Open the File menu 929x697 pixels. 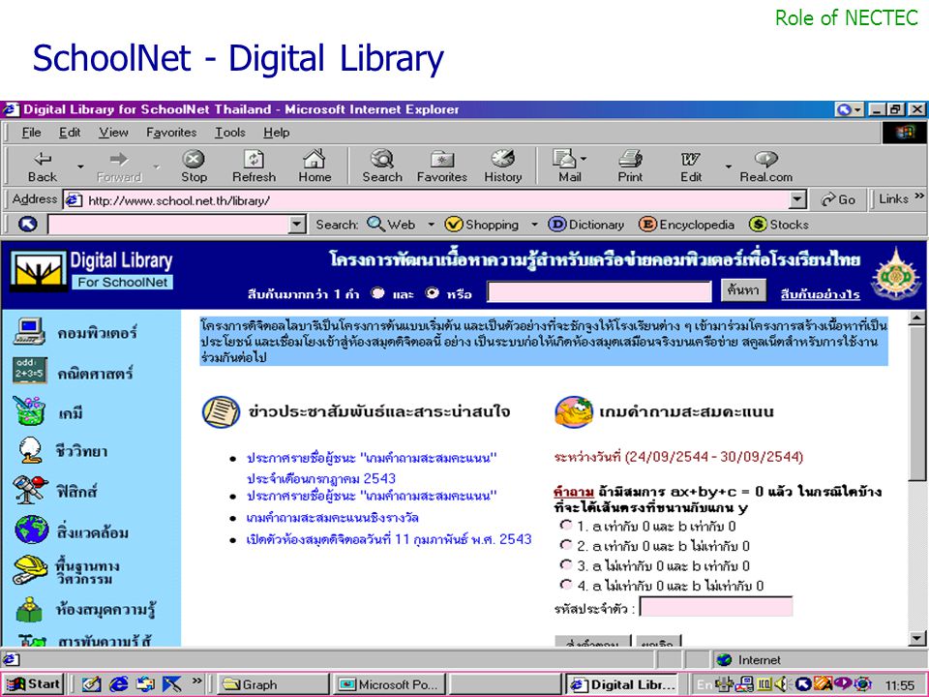pos(31,133)
